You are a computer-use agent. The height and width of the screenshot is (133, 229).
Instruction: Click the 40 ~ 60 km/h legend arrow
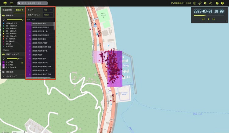pos(3,31)
